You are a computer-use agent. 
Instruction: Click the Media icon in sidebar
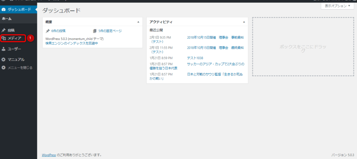pos(3,38)
